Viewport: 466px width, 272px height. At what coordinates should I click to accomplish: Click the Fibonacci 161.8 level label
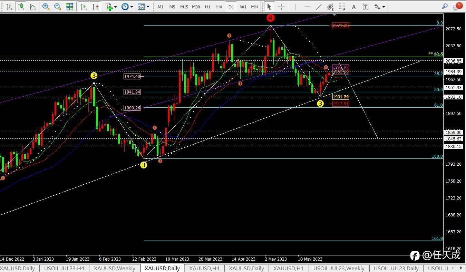point(437,239)
